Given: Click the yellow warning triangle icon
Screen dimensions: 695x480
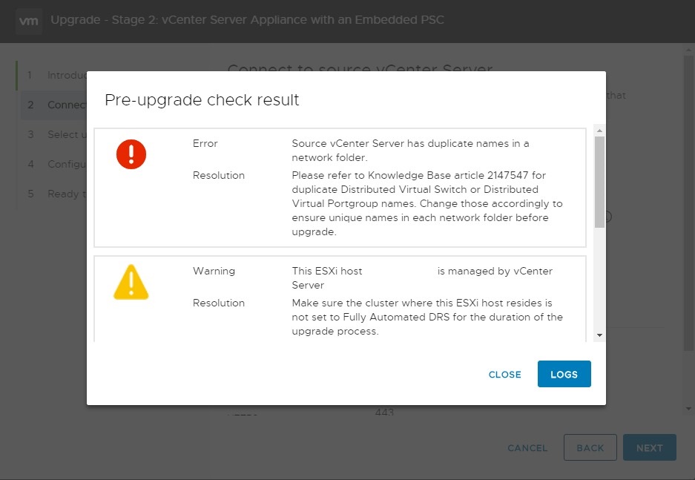Looking at the screenshot, I should tap(131, 283).
